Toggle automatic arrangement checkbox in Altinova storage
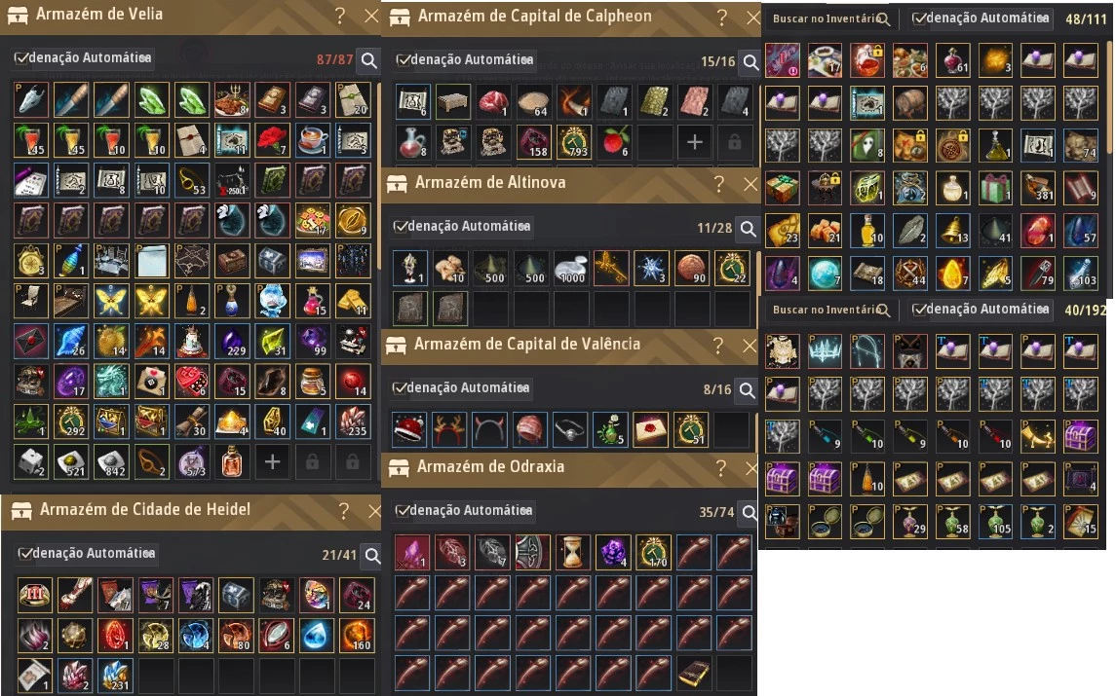The image size is (1116, 696). [401, 226]
